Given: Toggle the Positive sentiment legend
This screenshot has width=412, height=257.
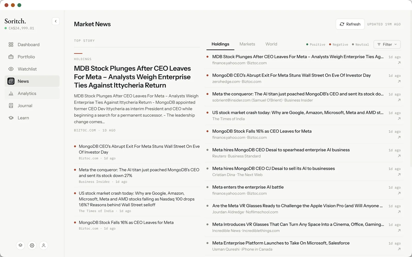Looking at the screenshot, I should click(x=316, y=44).
